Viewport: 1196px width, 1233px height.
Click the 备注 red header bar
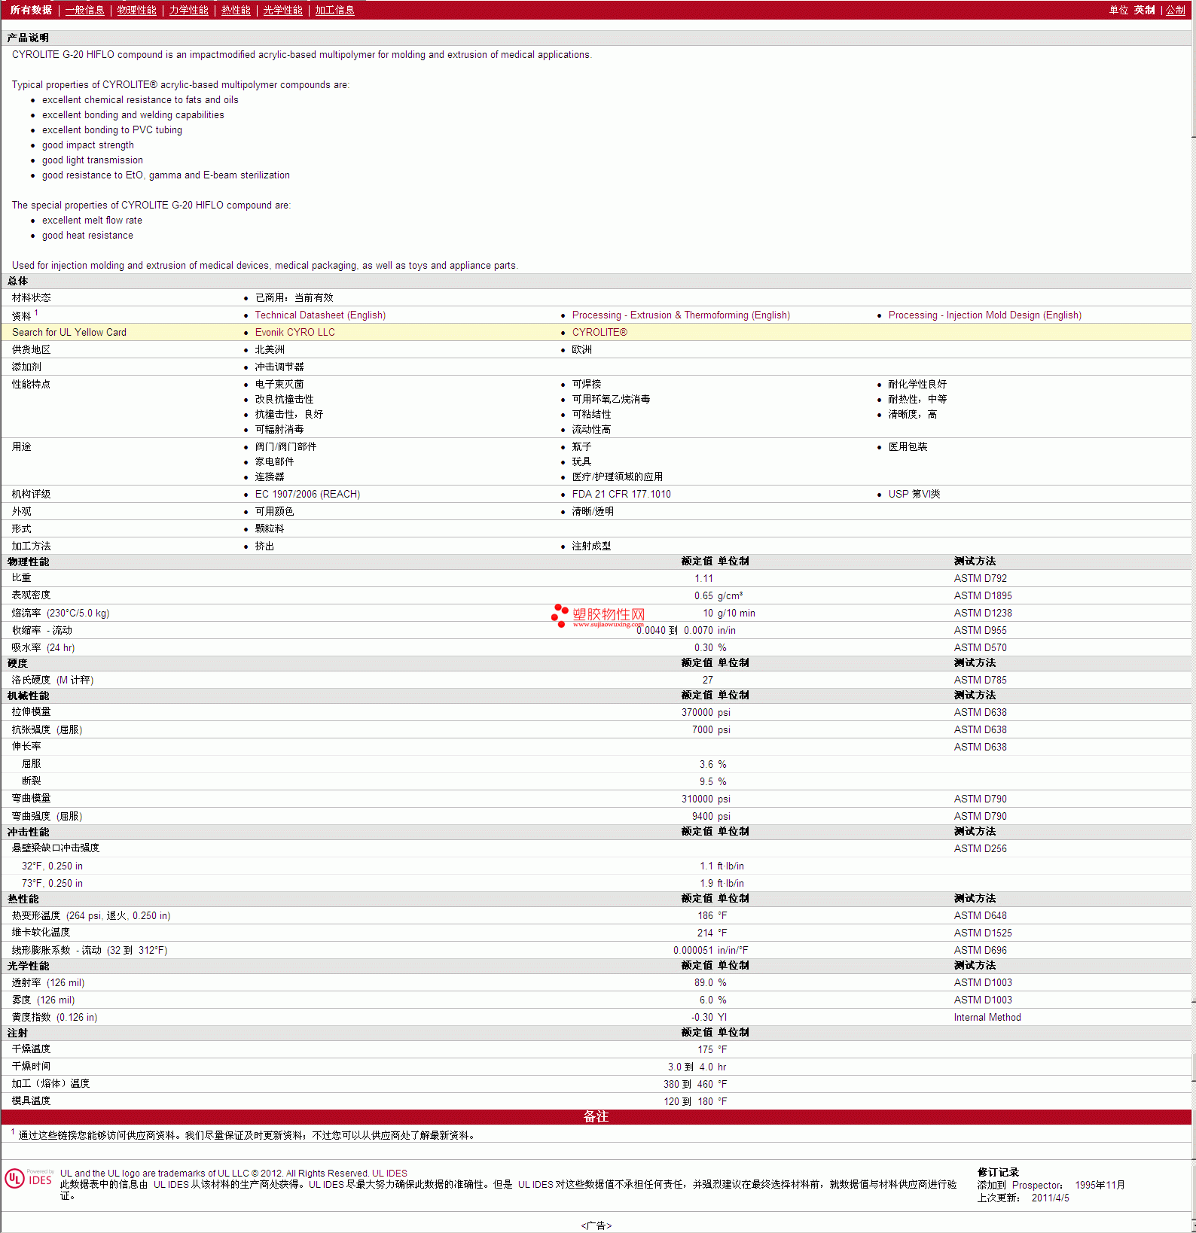point(596,1116)
